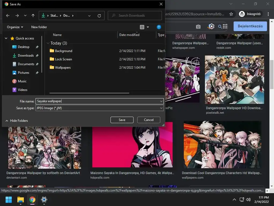Select the Lock Screen folder
Viewport: 274px width, 206px height.
63,59
